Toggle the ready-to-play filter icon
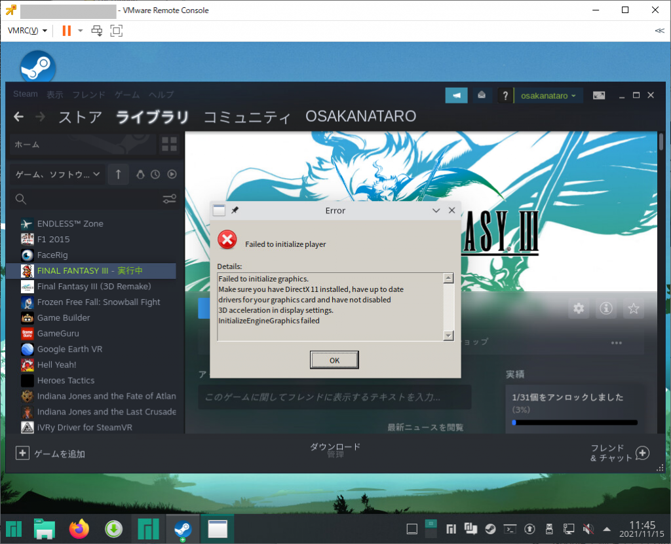This screenshot has height=544, width=671. point(172,174)
